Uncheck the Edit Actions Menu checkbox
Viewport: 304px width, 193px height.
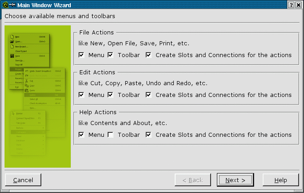(x=81, y=95)
